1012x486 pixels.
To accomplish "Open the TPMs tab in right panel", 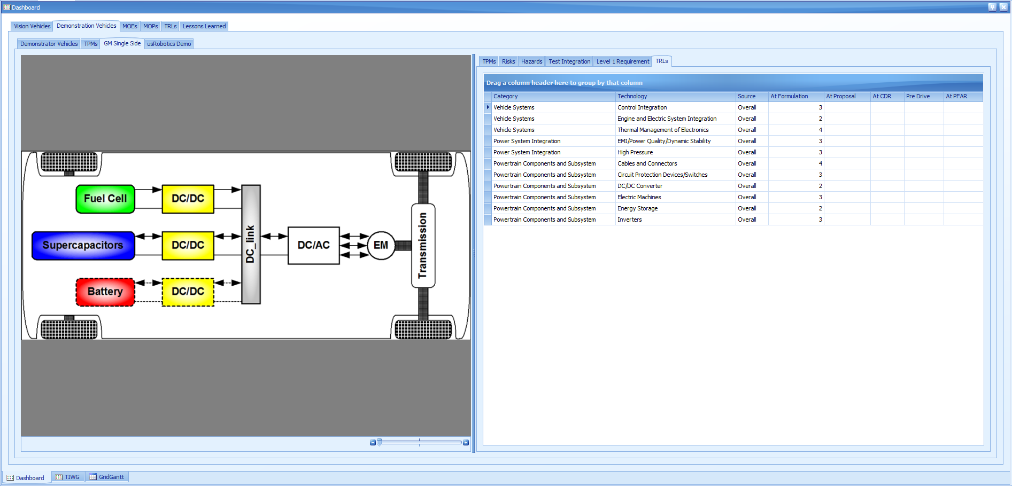I will click(x=489, y=61).
